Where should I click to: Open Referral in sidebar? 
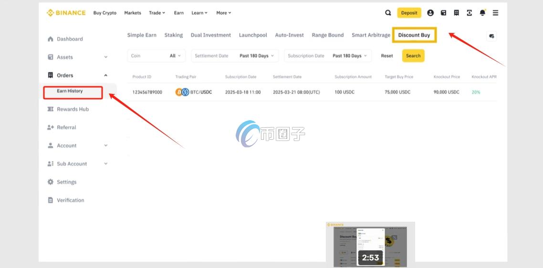(66, 127)
